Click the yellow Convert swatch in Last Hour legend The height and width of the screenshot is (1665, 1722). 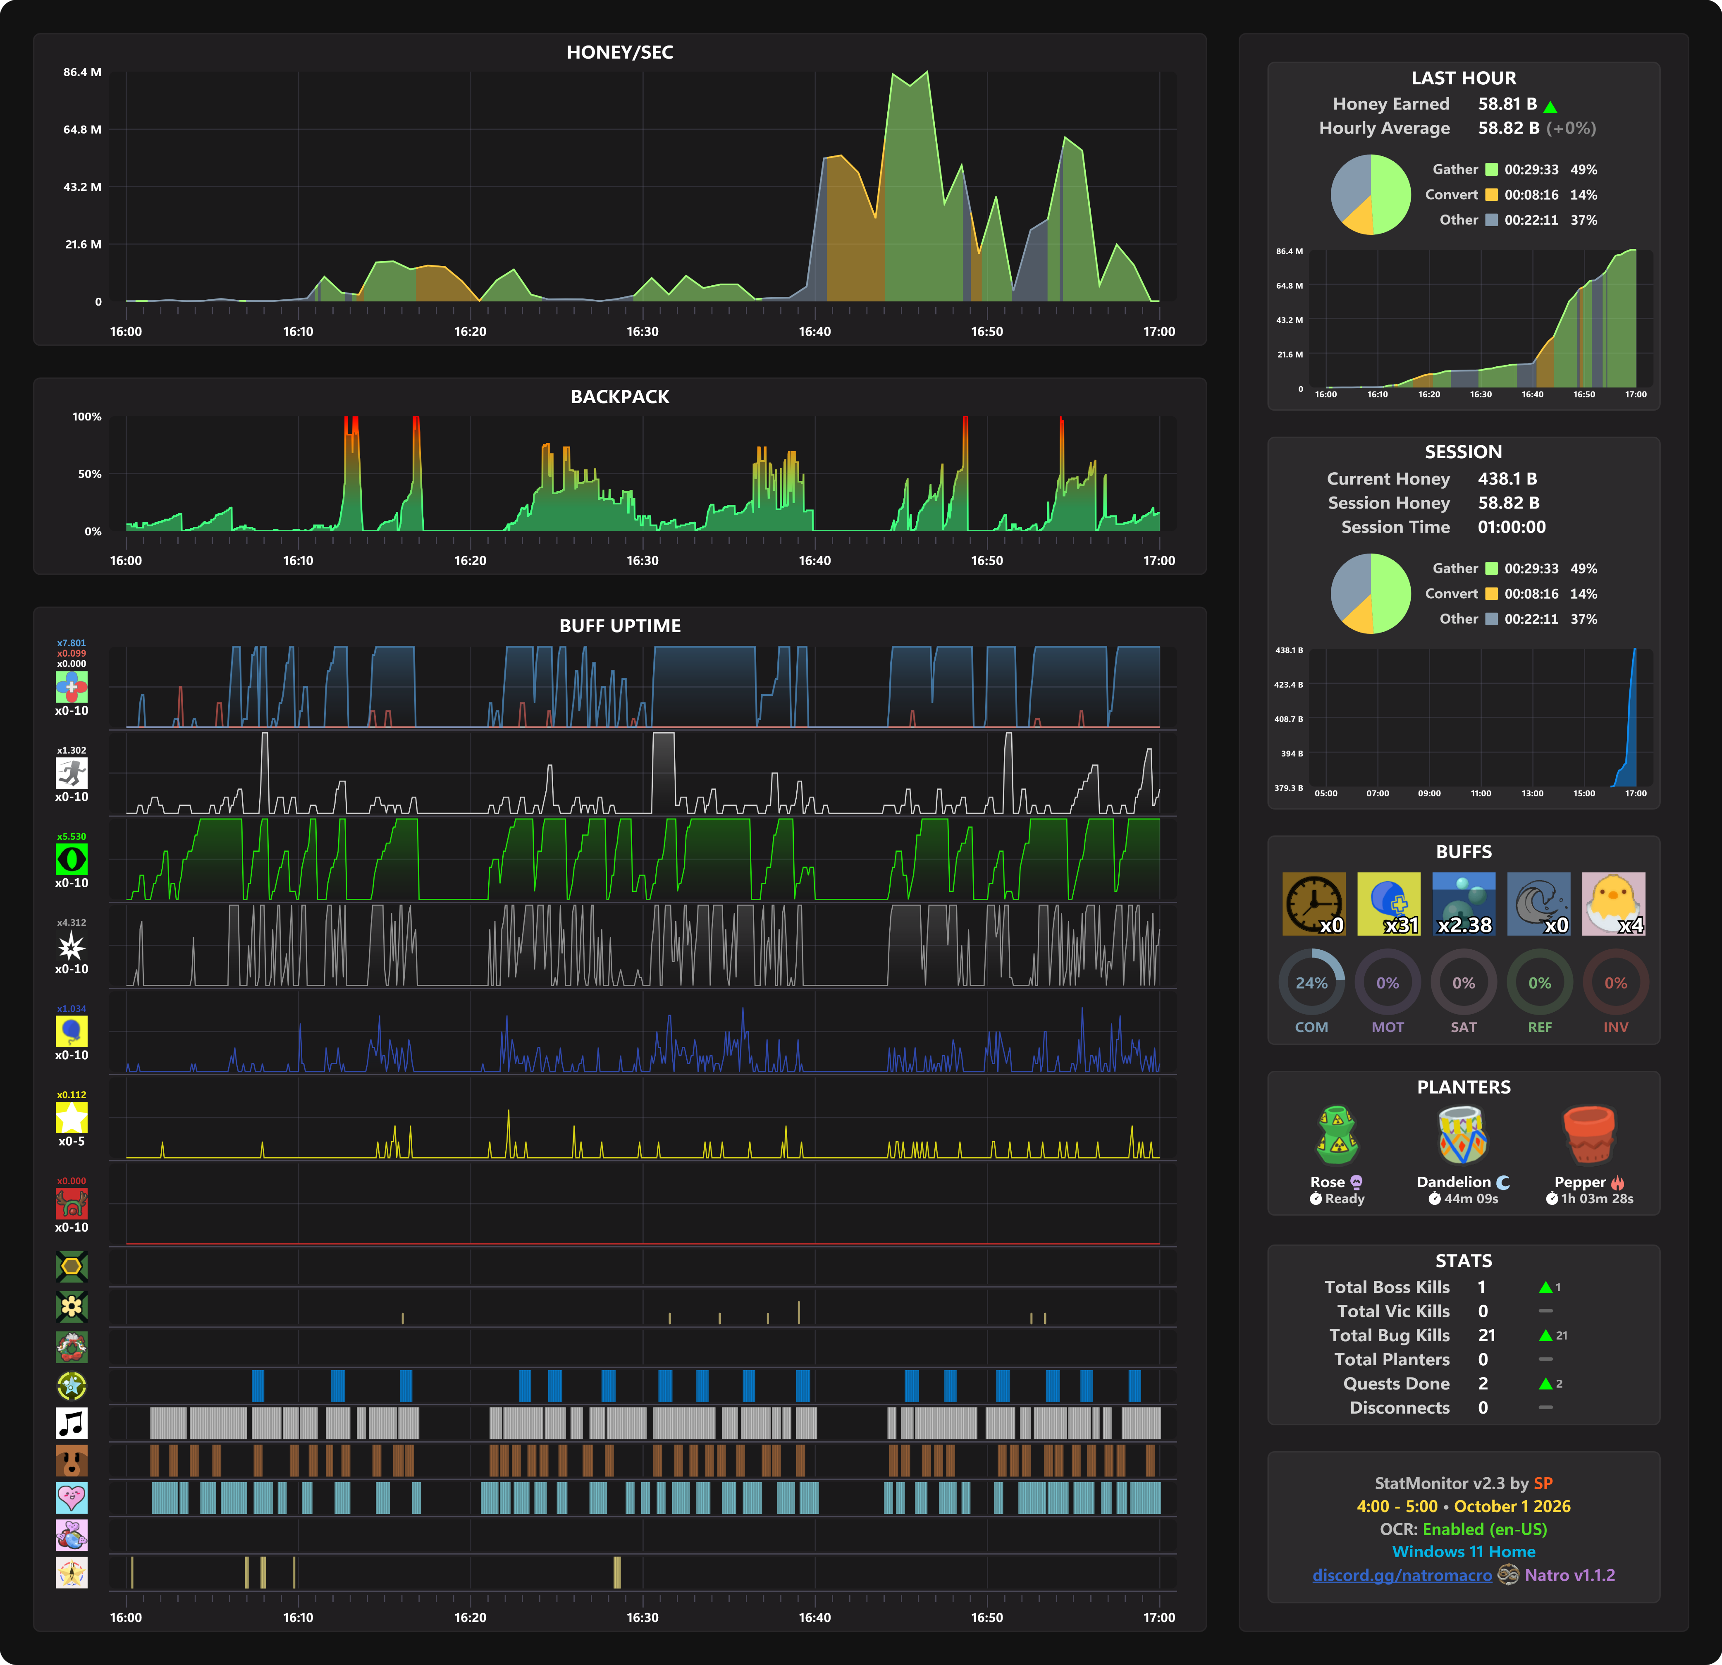[x=1491, y=194]
